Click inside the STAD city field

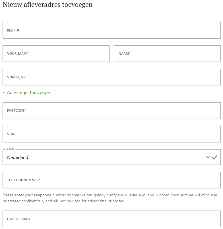(111, 134)
